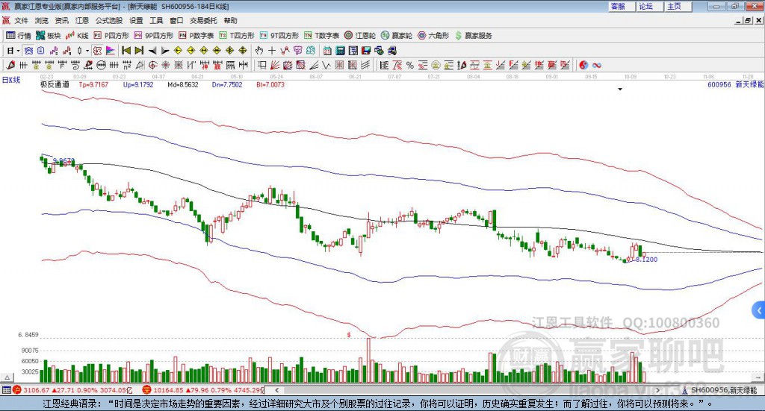This screenshot has height=411, width=765.
Task: Open the 9T四方形 tool
Action: pyautogui.click(x=279, y=36)
